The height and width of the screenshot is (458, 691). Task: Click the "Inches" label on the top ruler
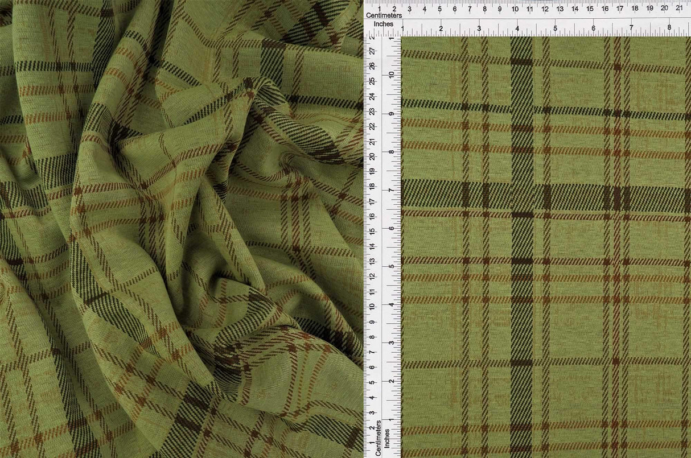(x=385, y=24)
